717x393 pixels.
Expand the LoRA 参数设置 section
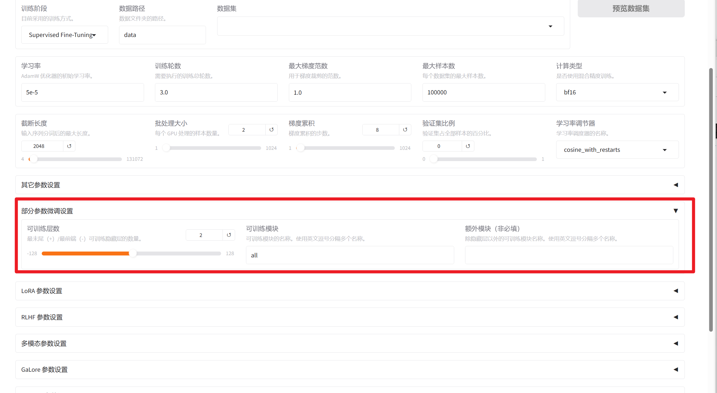(676, 291)
